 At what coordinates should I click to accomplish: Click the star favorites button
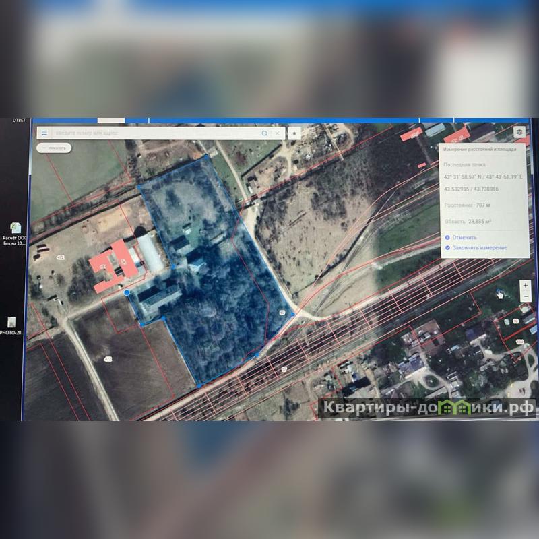(x=294, y=133)
